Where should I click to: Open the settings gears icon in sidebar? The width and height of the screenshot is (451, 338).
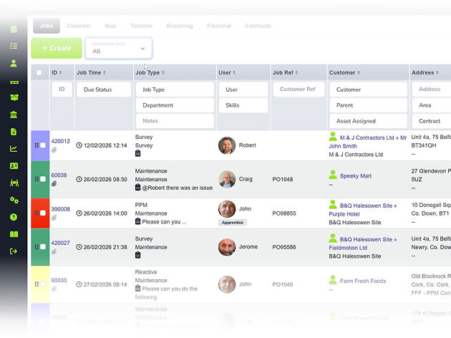[14, 200]
